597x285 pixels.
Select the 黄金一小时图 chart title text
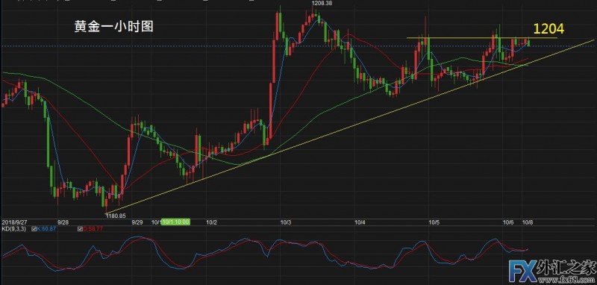pos(114,28)
